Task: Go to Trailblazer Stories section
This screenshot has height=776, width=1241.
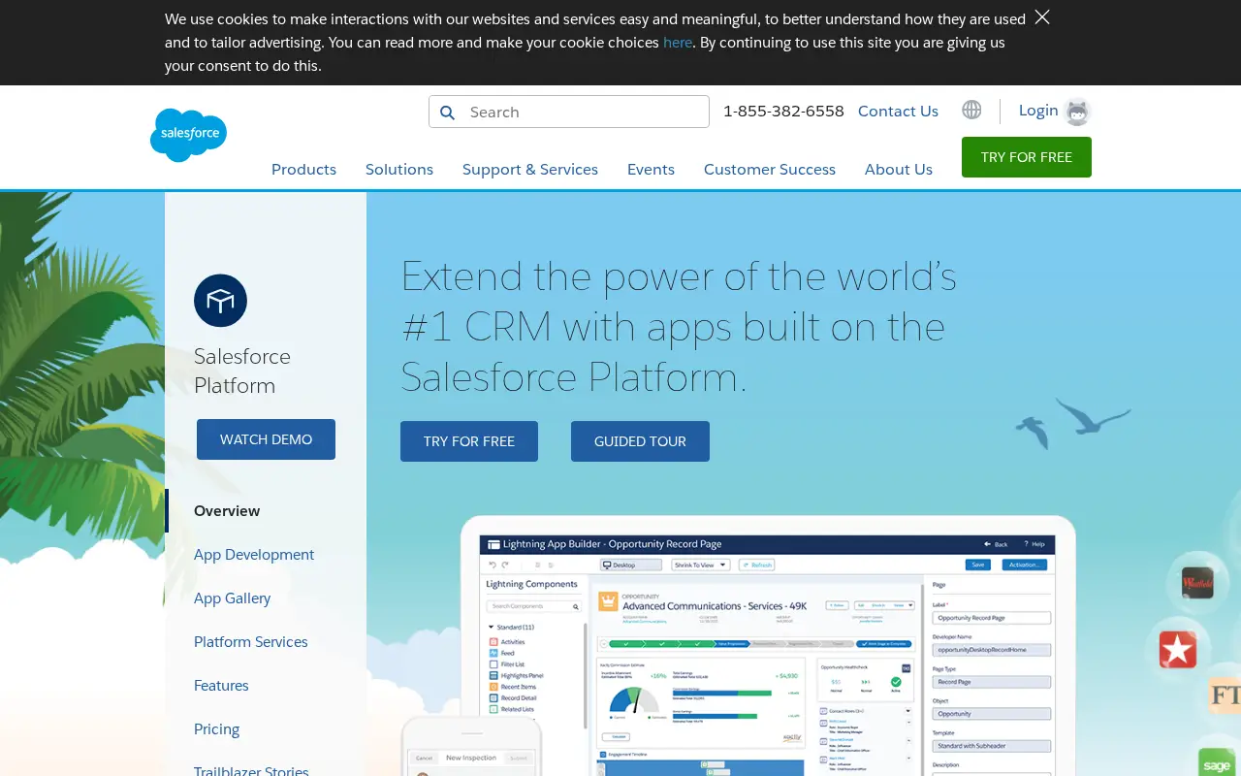Action: 251,770
